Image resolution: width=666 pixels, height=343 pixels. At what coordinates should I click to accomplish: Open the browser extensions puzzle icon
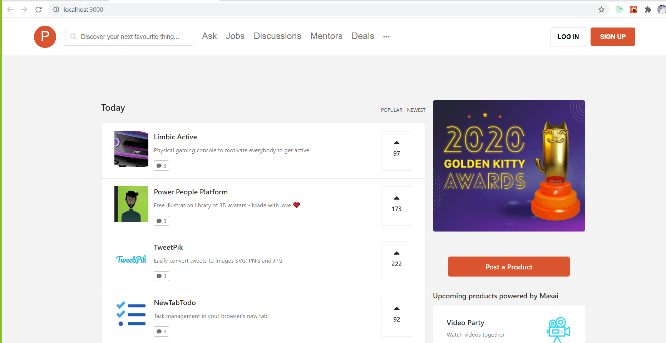pos(648,10)
